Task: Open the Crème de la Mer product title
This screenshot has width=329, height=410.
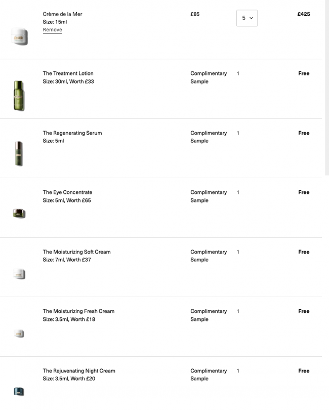Action: point(62,14)
